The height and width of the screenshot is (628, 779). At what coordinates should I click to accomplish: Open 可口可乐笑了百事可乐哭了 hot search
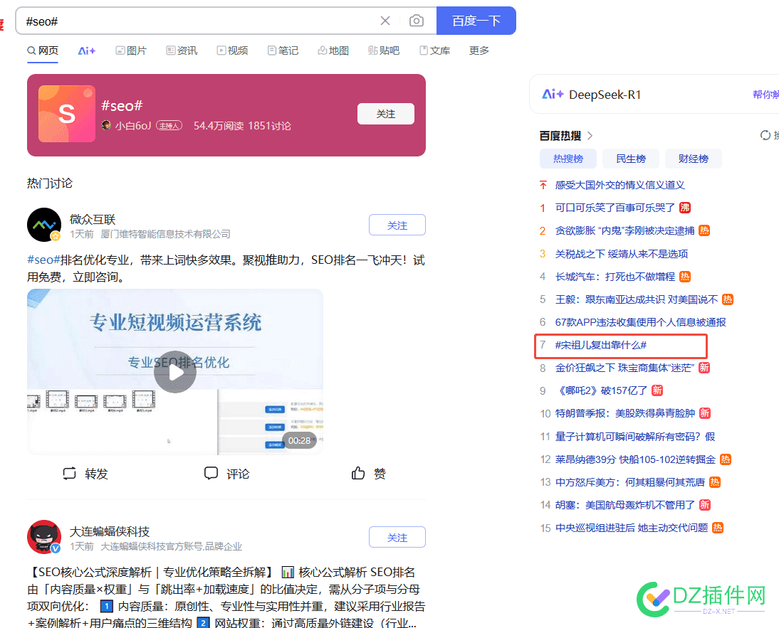pyautogui.click(x=615, y=208)
